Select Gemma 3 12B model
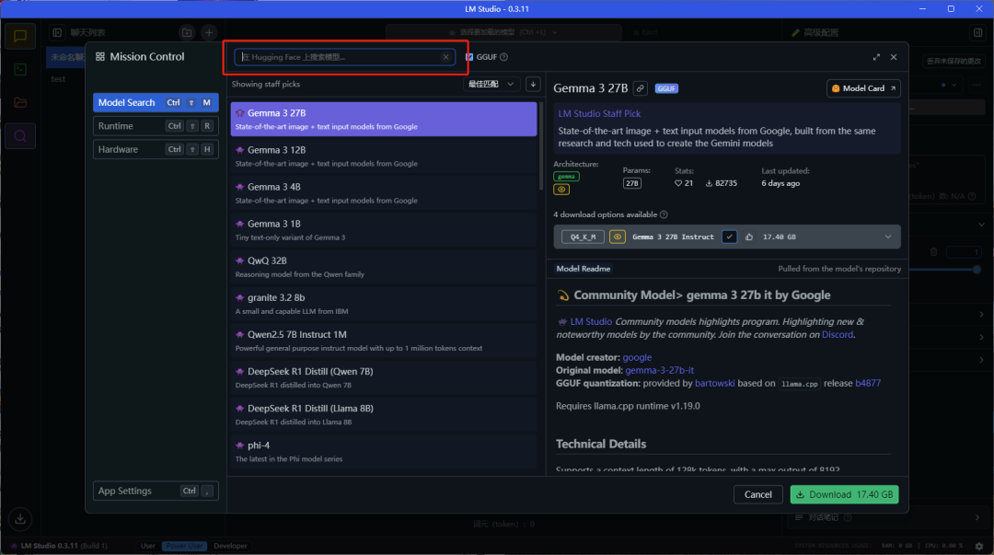Viewport: 994px width, 555px height. pyautogui.click(x=384, y=156)
